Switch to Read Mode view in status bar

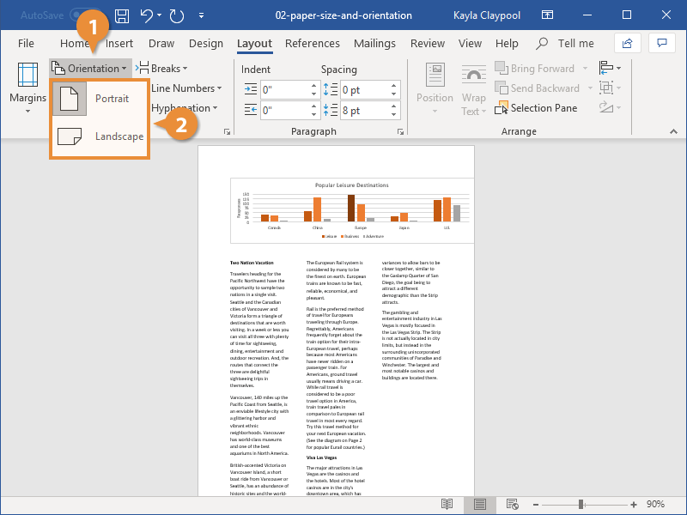coord(448,504)
